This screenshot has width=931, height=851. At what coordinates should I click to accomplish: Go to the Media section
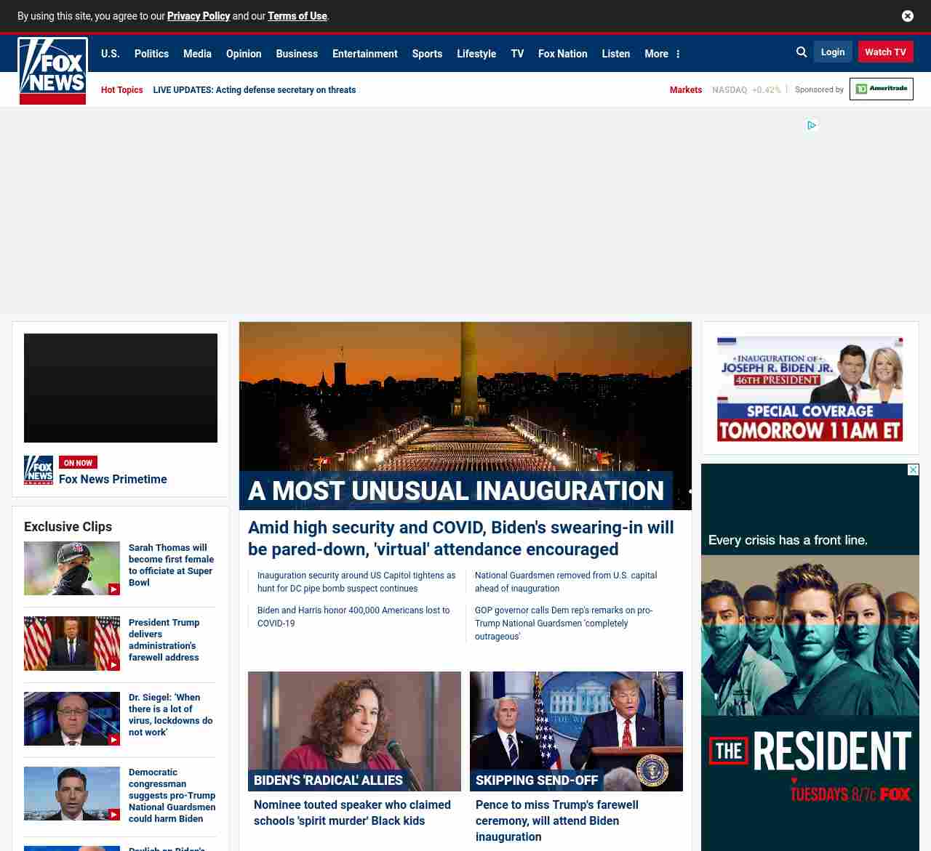(x=197, y=54)
